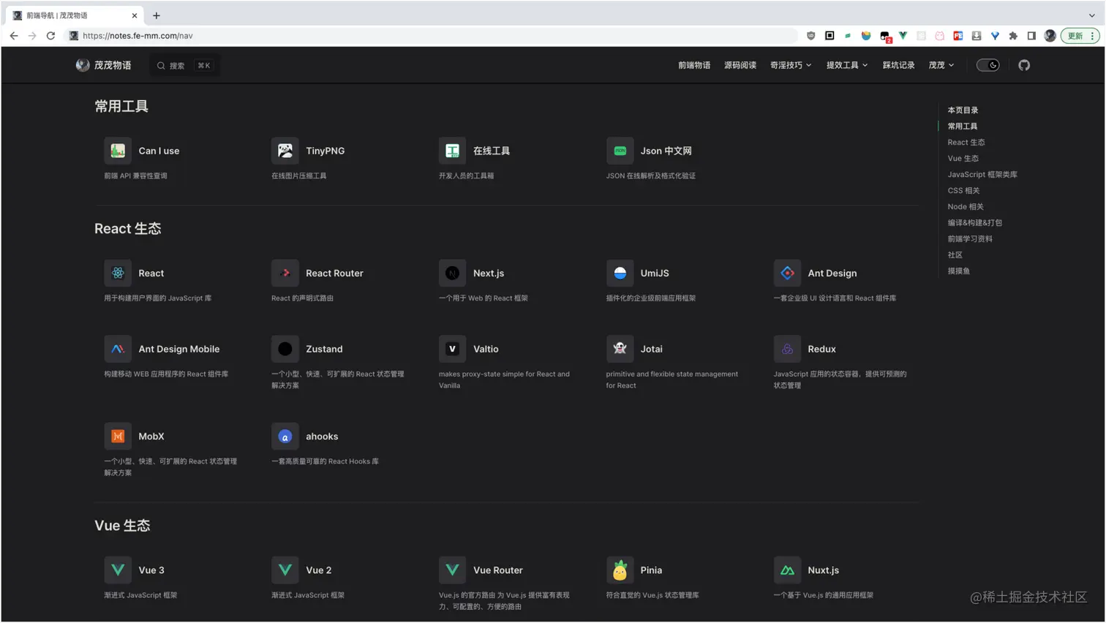Click the Vue 3 icon
This screenshot has width=1106, height=623.
coord(118,570)
